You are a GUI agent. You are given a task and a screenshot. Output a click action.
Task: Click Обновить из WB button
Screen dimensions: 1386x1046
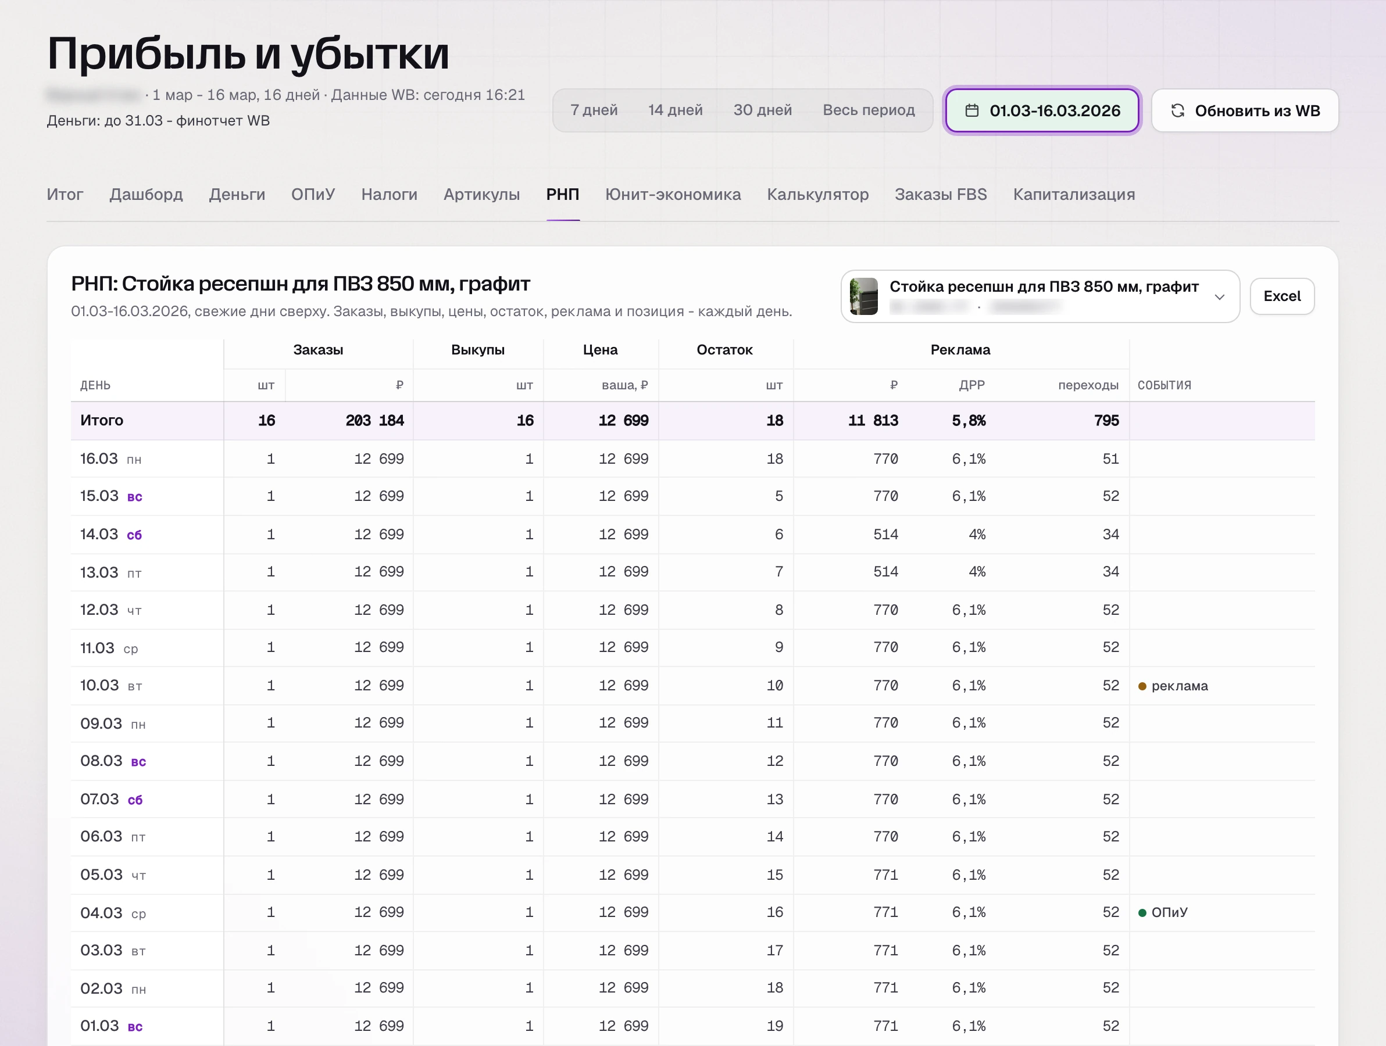tap(1244, 111)
